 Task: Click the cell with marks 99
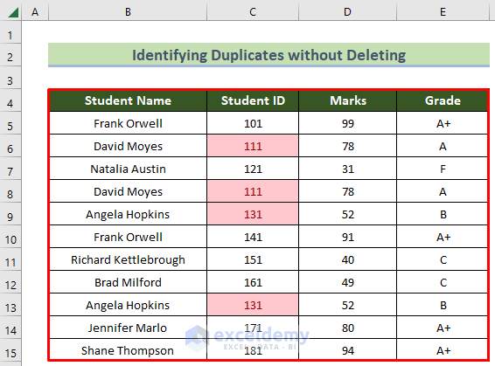347,123
